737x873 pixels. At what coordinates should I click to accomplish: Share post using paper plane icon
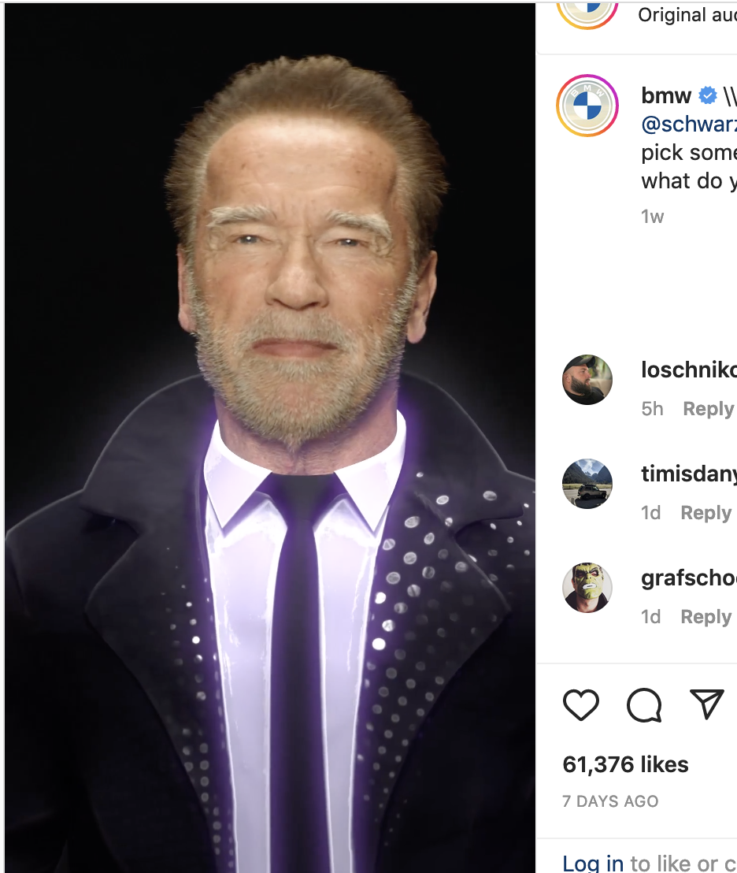(x=706, y=704)
